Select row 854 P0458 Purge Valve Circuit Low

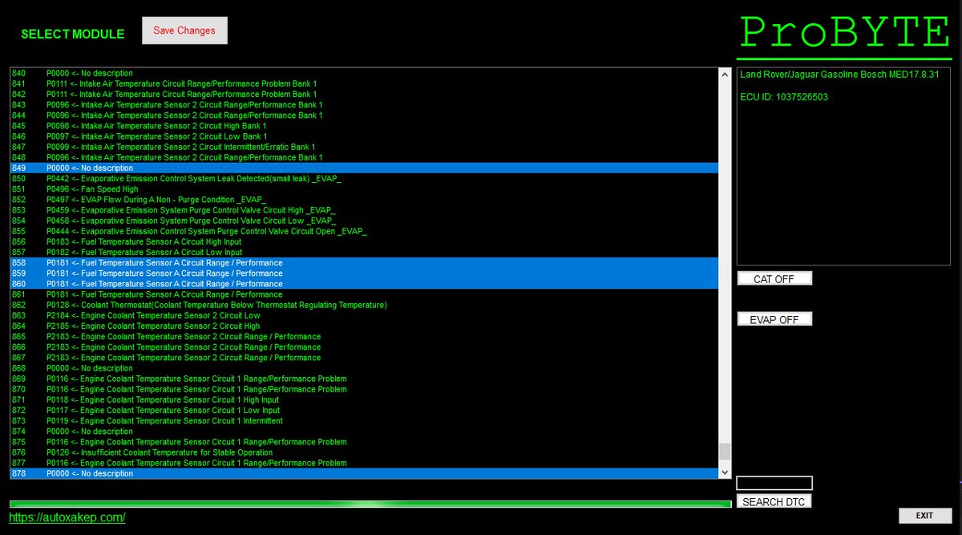(x=364, y=221)
